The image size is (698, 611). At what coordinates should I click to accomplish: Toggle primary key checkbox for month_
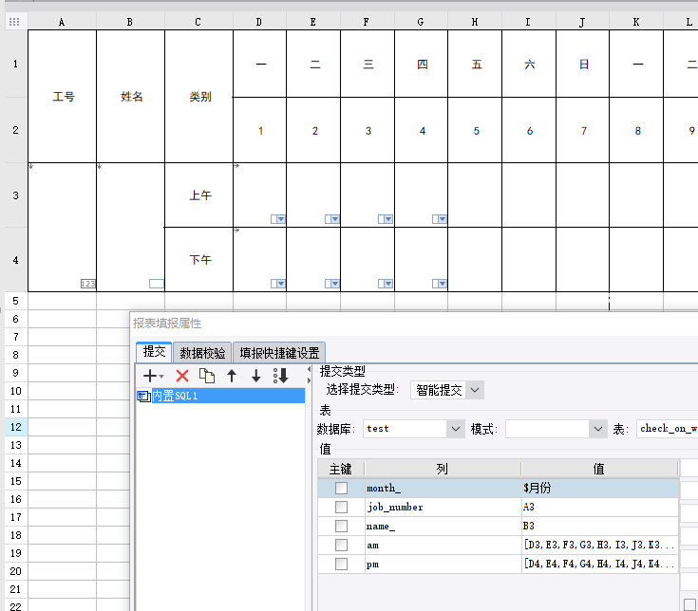point(342,488)
